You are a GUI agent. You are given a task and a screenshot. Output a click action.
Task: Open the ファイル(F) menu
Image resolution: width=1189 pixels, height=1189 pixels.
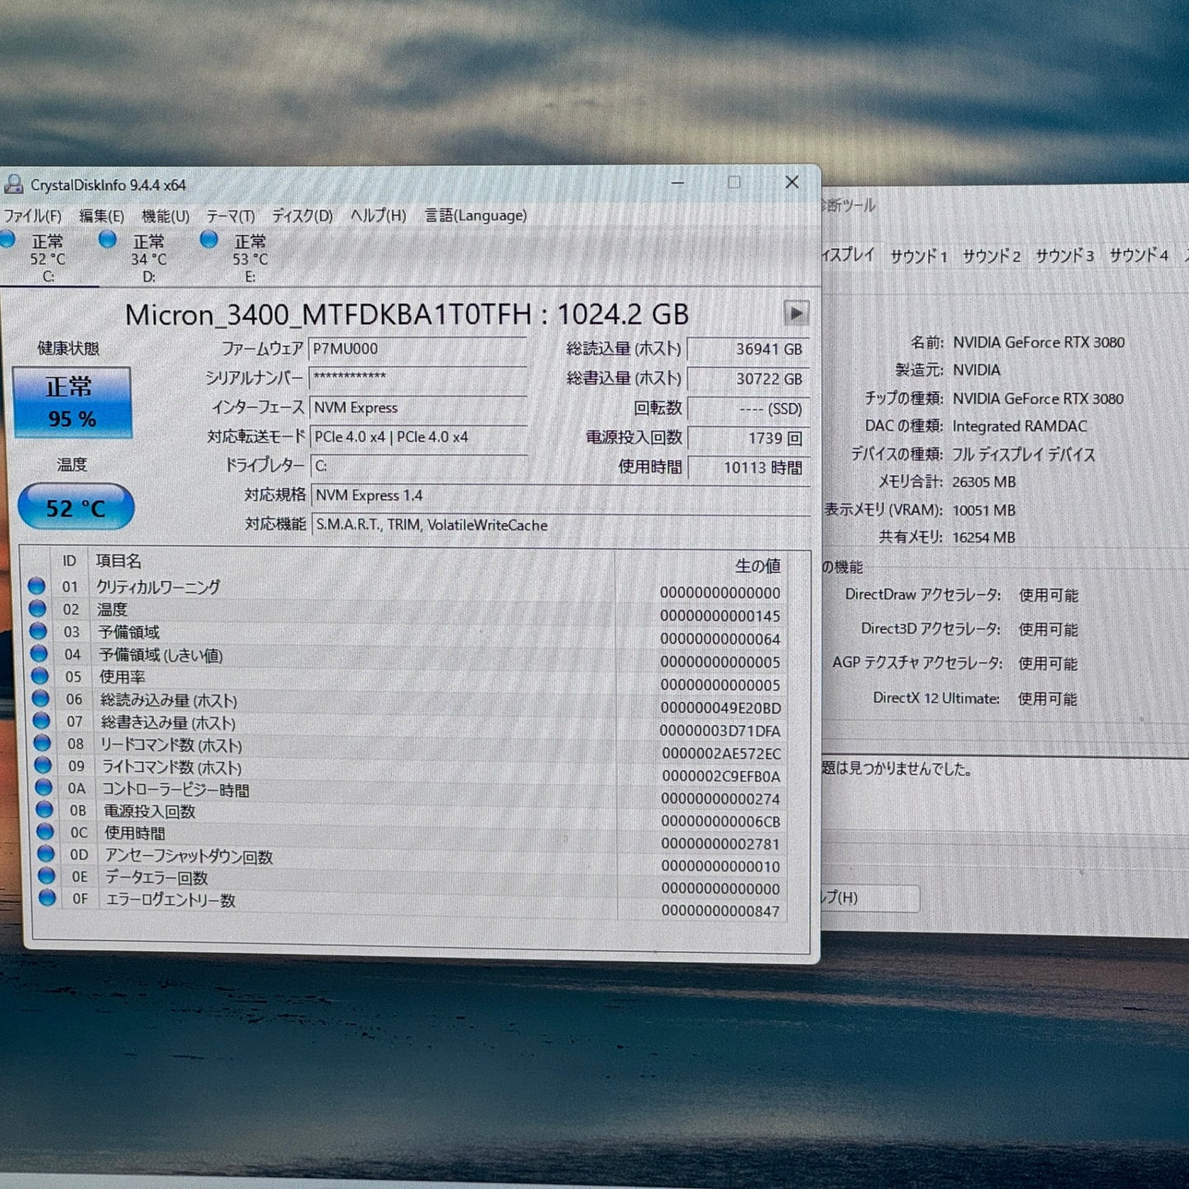tap(32, 216)
